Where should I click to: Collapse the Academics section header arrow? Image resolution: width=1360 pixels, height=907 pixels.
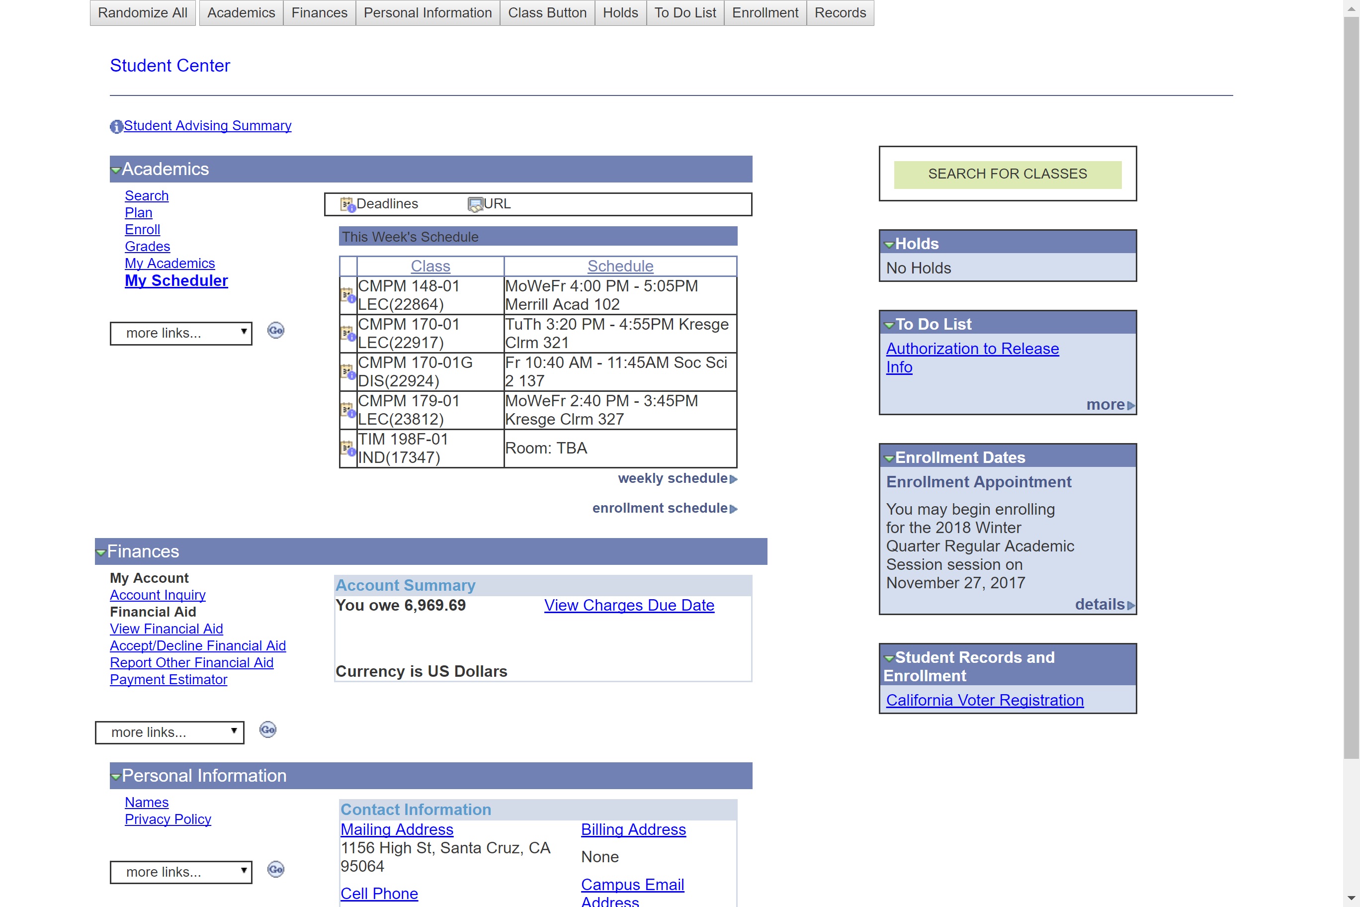click(x=116, y=170)
